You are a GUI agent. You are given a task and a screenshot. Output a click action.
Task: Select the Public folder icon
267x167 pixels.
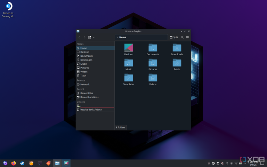[177, 63]
